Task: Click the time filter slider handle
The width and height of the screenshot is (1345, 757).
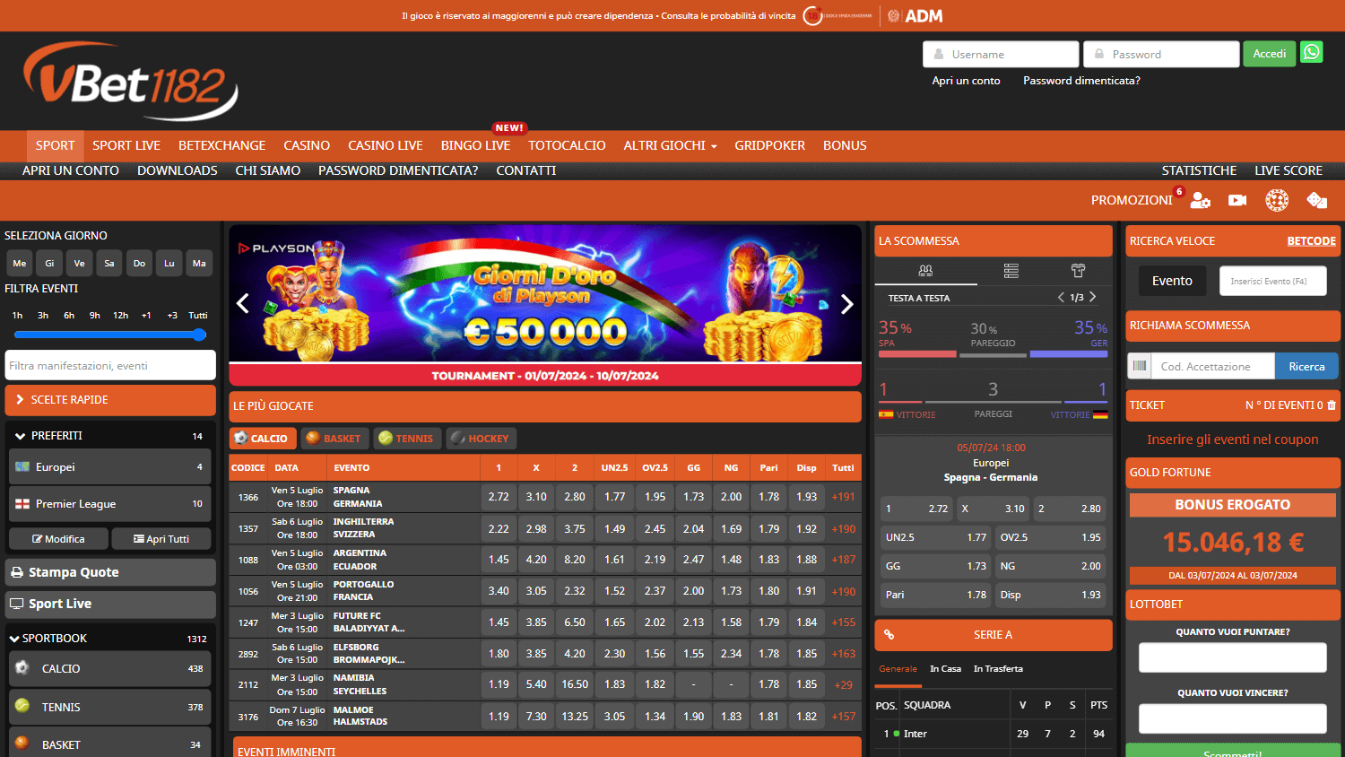Action: pos(199,335)
